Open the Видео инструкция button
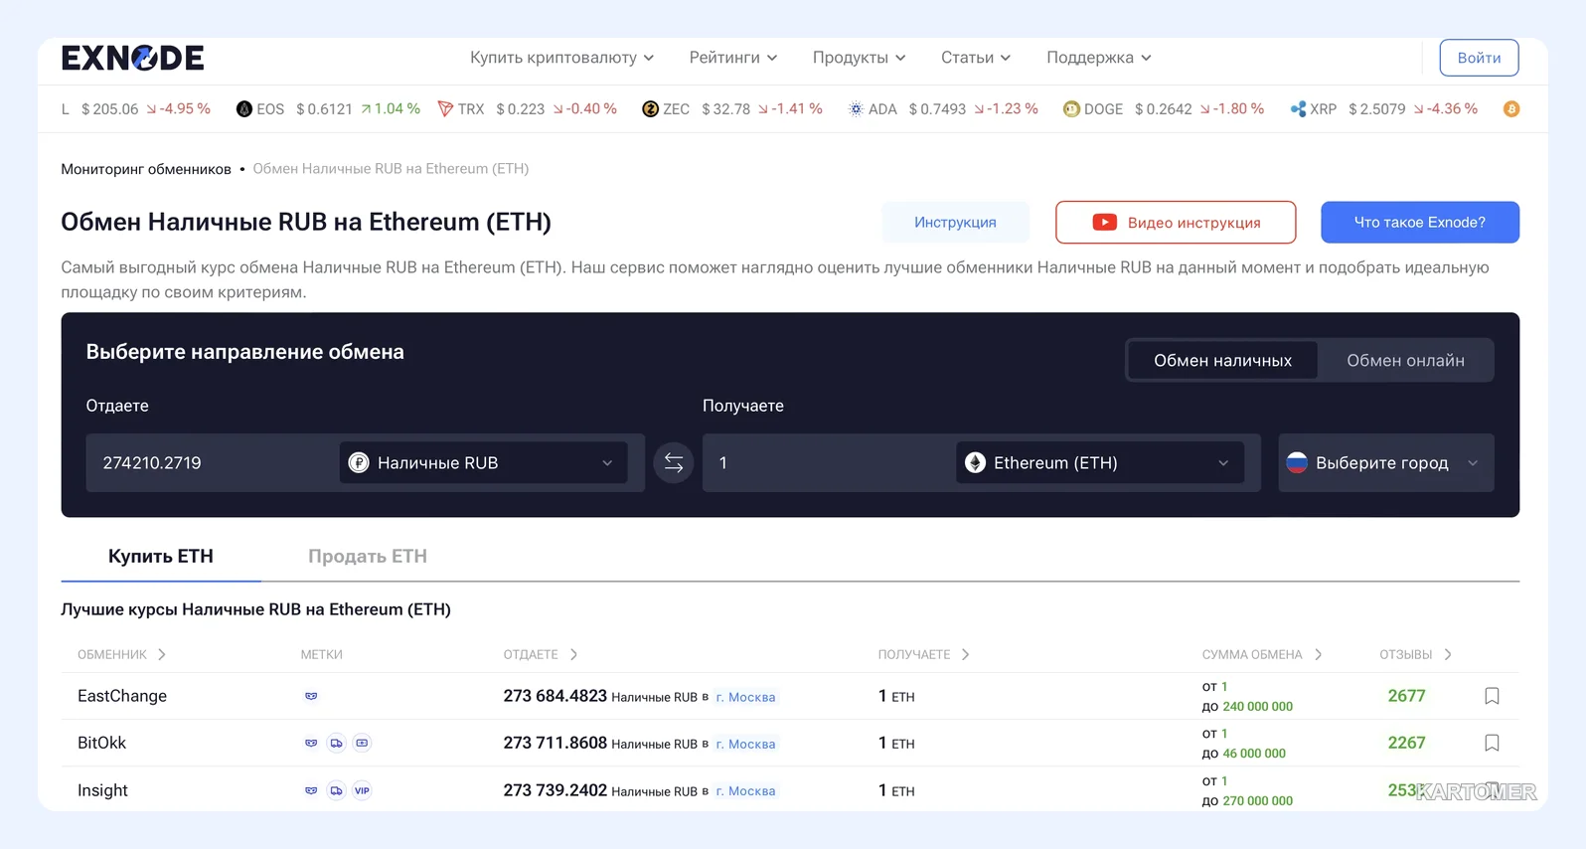The image size is (1586, 849). coord(1176,223)
